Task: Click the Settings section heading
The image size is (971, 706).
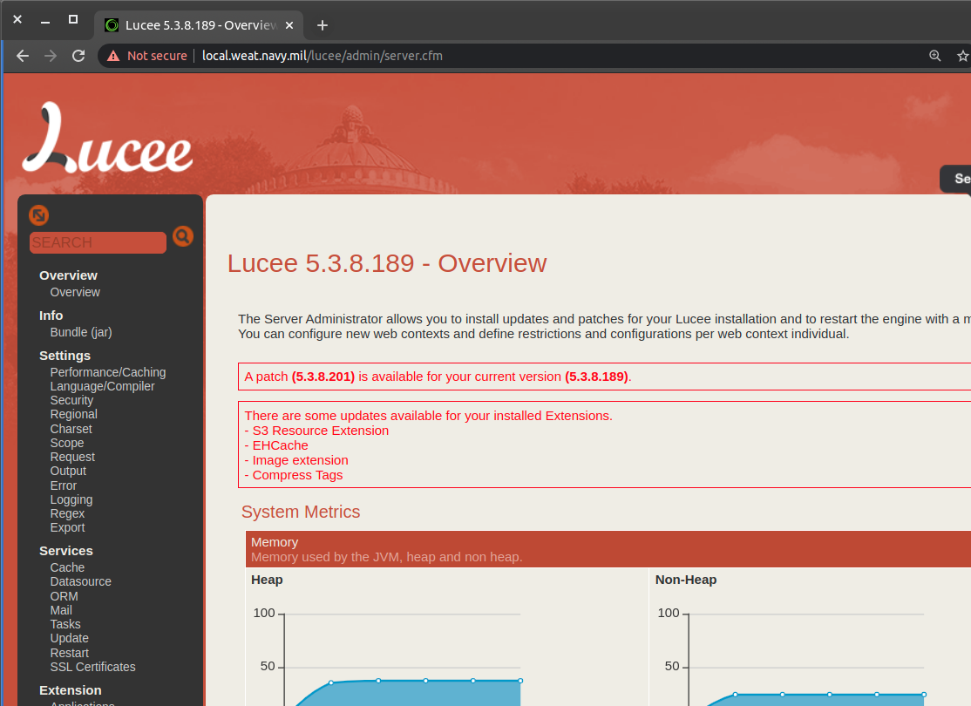Action: coord(65,356)
